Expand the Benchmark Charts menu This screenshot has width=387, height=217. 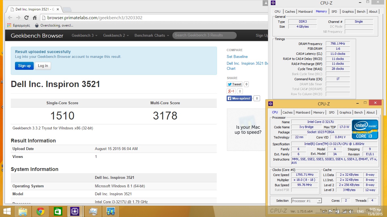152,35
